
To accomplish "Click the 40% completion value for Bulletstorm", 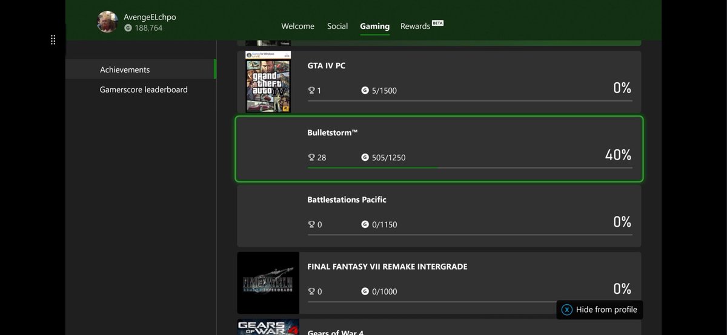I will point(618,155).
